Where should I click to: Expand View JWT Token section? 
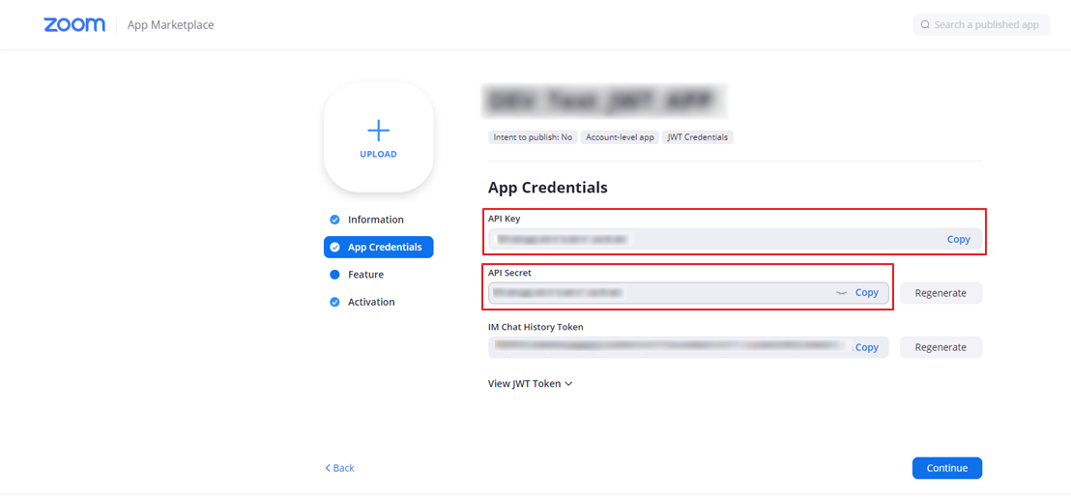click(530, 384)
